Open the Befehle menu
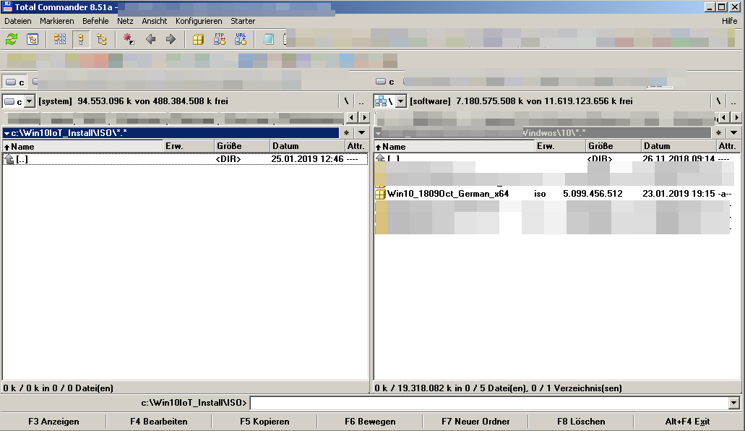Viewport: 745px width, 431px height. 95,21
